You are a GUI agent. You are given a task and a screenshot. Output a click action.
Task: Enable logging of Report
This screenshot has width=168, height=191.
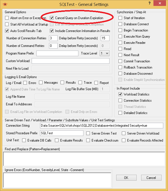(96, 83)
